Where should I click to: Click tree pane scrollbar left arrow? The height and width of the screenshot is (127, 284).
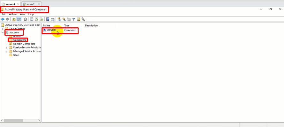2,120
